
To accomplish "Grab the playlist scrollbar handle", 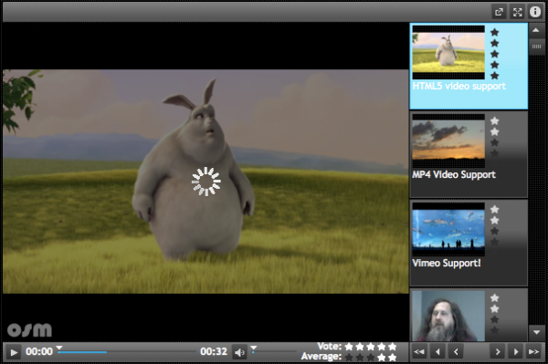I will (x=536, y=47).
